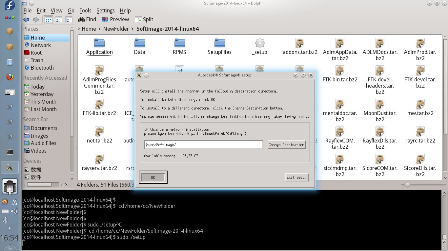Select rayserv.tar.bz2 archive
Image resolution: width=448 pixels, height=251 pixels.
(x=99, y=163)
